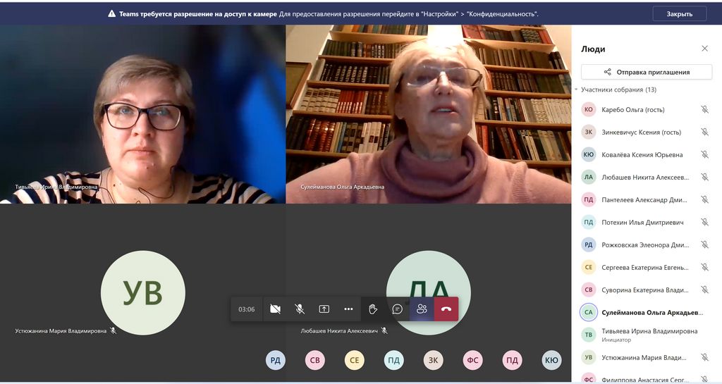The height and width of the screenshot is (384, 722).
Task: Hang up with the red button
Action: click(446, 309)
